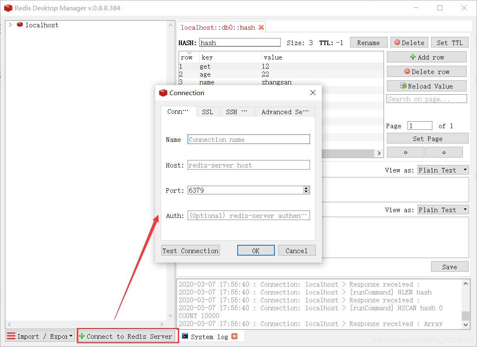Switch to the SSL tab
This screenshot has width=477, height=347.
pyautogui.click(x=207, y=112)
